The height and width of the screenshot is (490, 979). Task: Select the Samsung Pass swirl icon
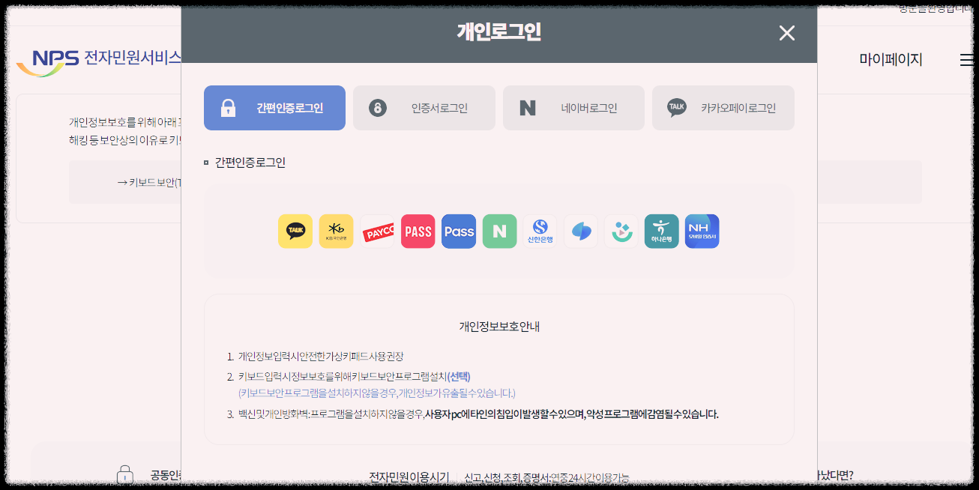[580, 231]
